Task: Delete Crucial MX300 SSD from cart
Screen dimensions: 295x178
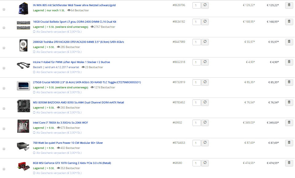Action: click(x=289, y=83)
